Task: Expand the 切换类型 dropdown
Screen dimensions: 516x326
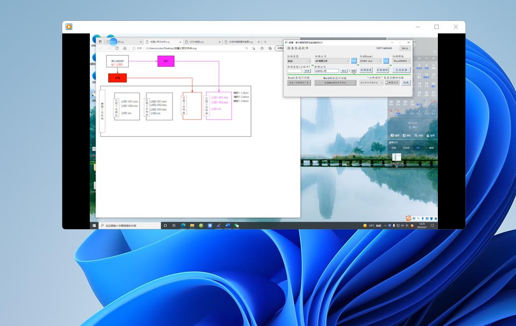Action: pos(299,61)
